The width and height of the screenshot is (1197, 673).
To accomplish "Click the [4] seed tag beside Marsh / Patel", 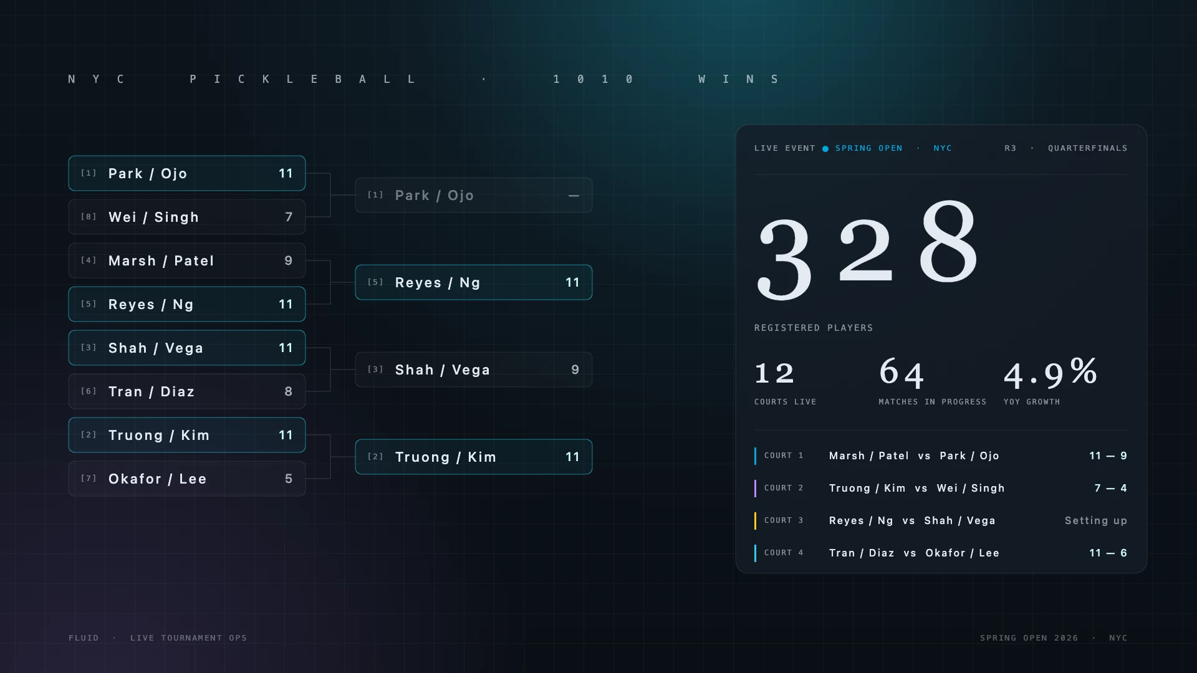I will pos(89,260).
